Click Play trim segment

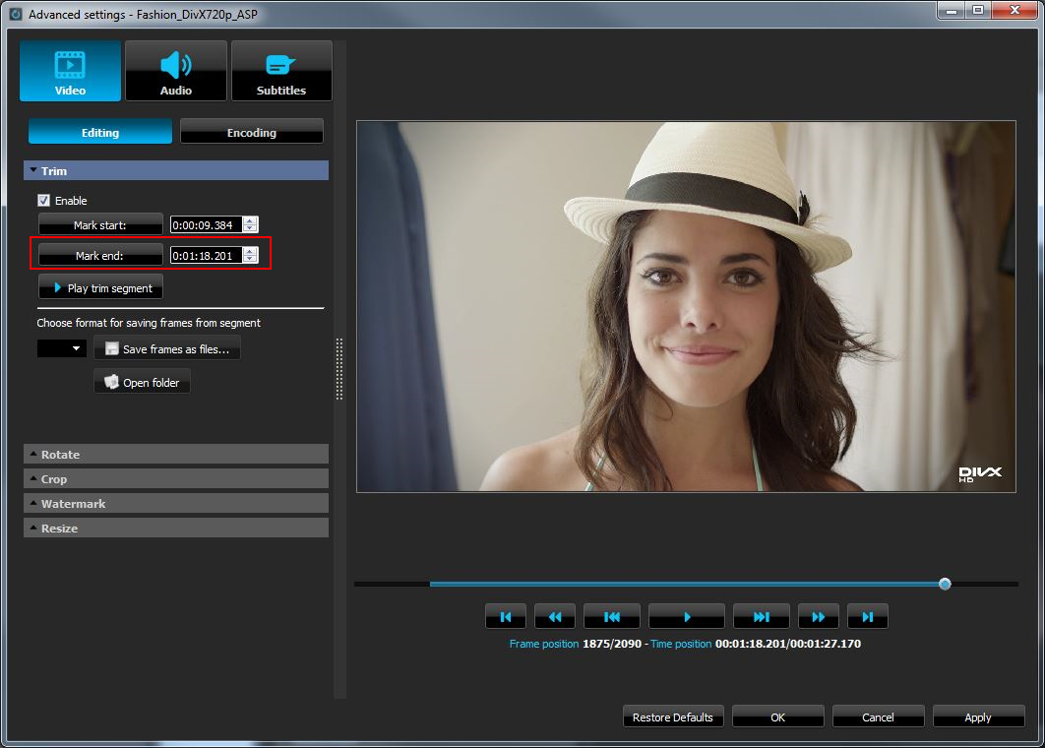tap(99, 286)
